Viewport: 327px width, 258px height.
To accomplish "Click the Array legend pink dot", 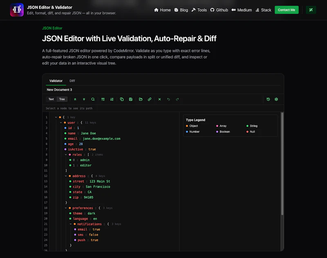I will [217, 126].
